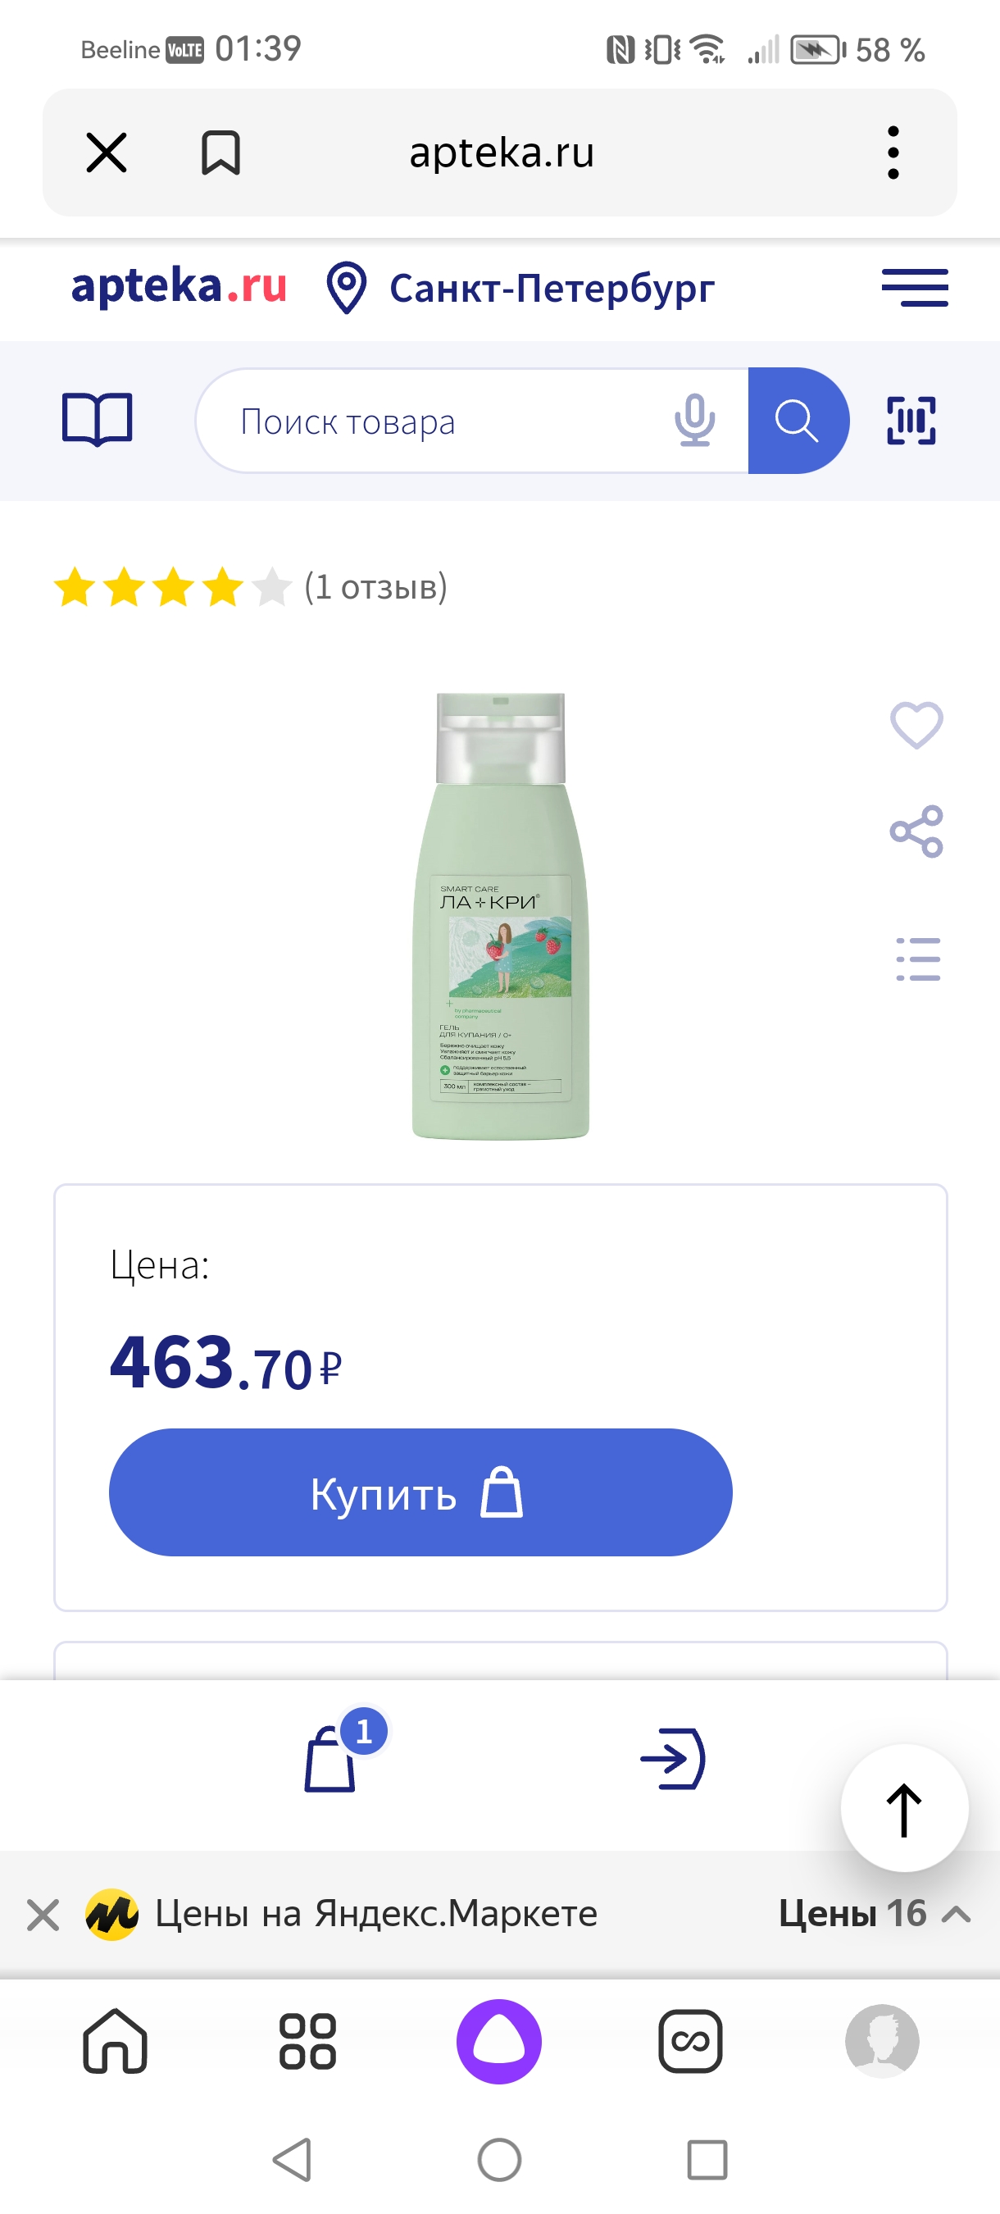Image resolution: width=1000 pixels, height=2214 pixels.
Task: Tap the Ла-Кри product bottle image
Action: [501, 916]
